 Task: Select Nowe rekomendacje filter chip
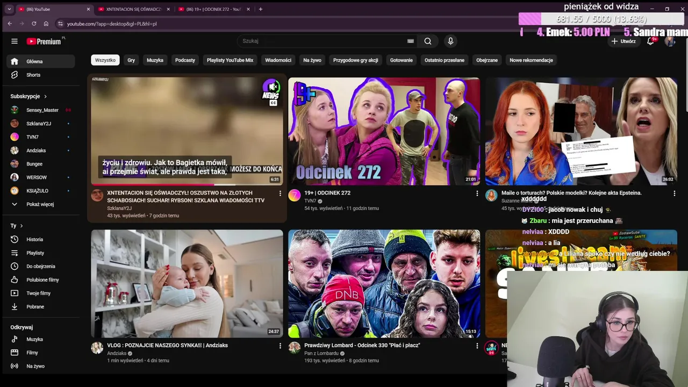point(531,60)
